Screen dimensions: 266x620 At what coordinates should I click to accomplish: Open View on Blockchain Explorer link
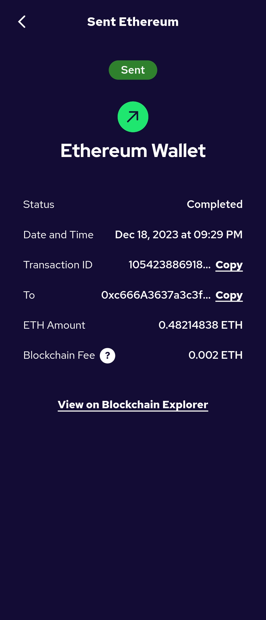133,405
